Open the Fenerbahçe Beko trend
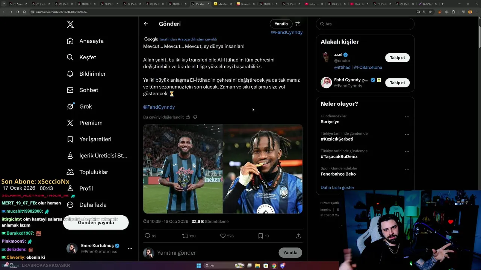The width and height of the screenshot is (481, 270). (338, 174)
